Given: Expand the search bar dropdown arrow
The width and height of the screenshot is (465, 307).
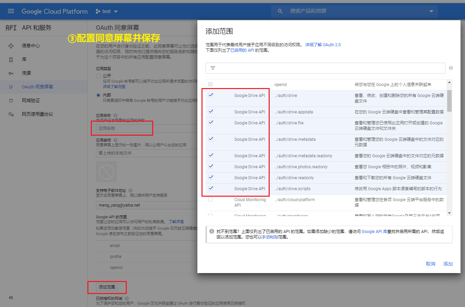Looking at the screenshot, I should pyautogui.click(x=431, y=11).
